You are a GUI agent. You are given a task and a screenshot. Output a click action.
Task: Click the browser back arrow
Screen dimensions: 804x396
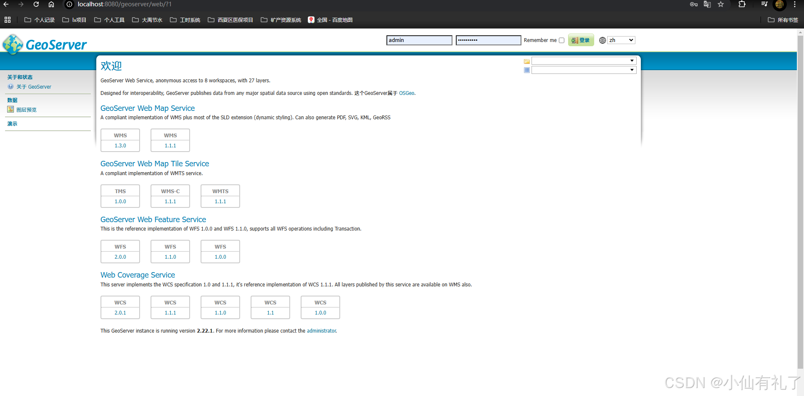click(x=6, y=4)
